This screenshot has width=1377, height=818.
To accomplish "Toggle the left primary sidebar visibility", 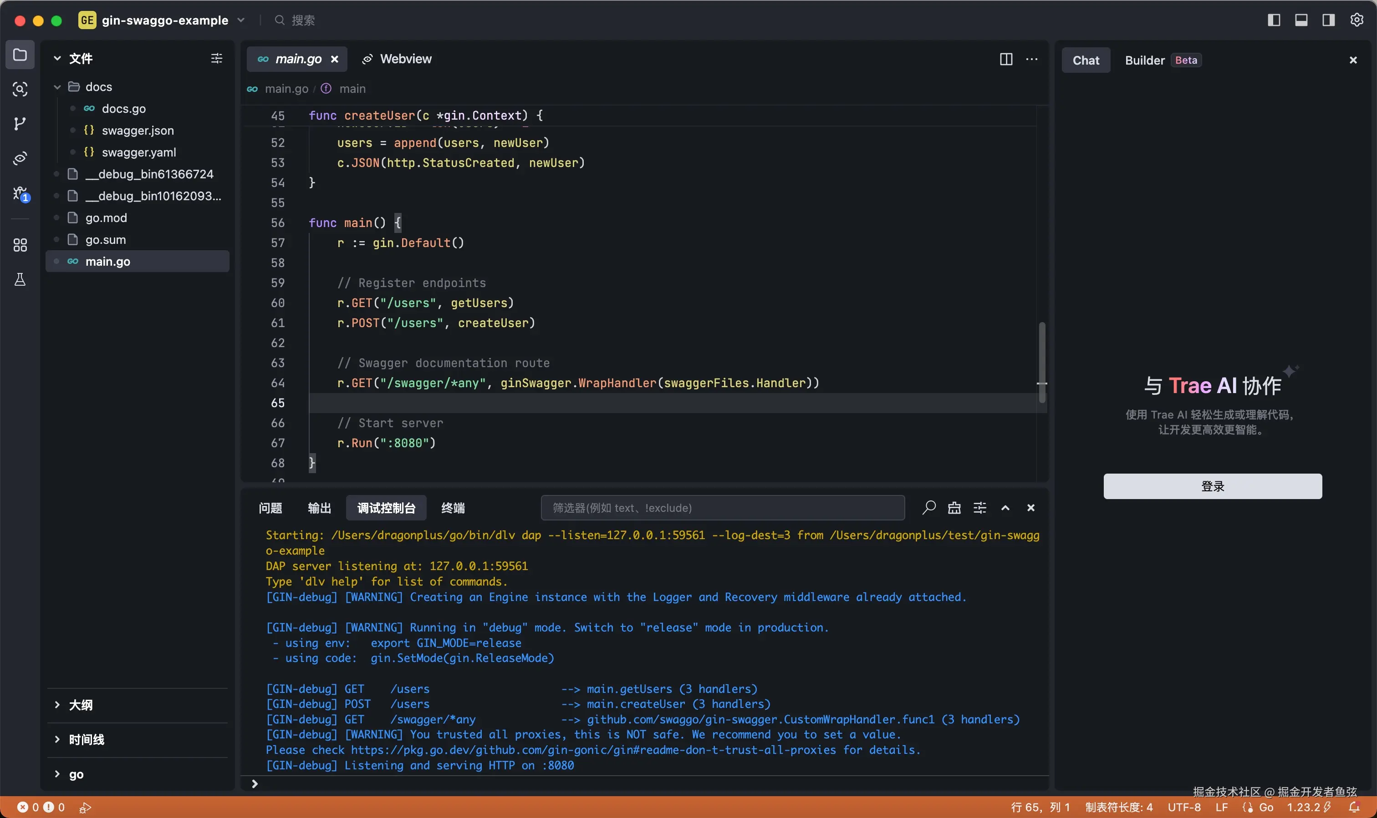I will [1274, 20].
